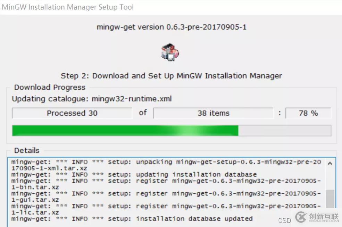Click the MinGW installer package icon
Screen dimensions: 342x227
(170, 52)
